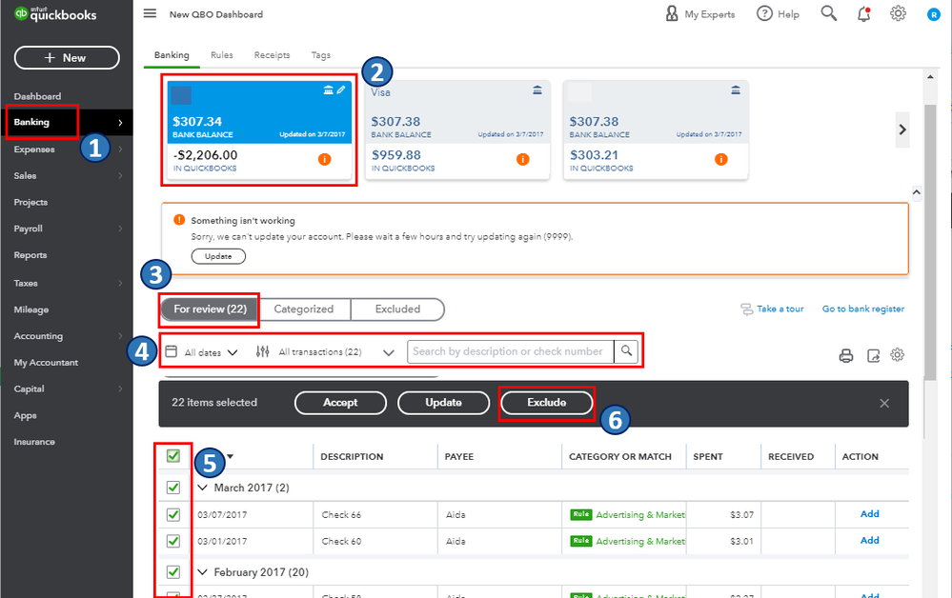The width and height of the screenshot is (952, 598).
Task: Open Go to bank register link
Action: [862, 309]
